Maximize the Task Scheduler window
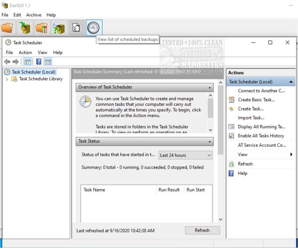This screenshot has height=248, width=298. [270, 42]
